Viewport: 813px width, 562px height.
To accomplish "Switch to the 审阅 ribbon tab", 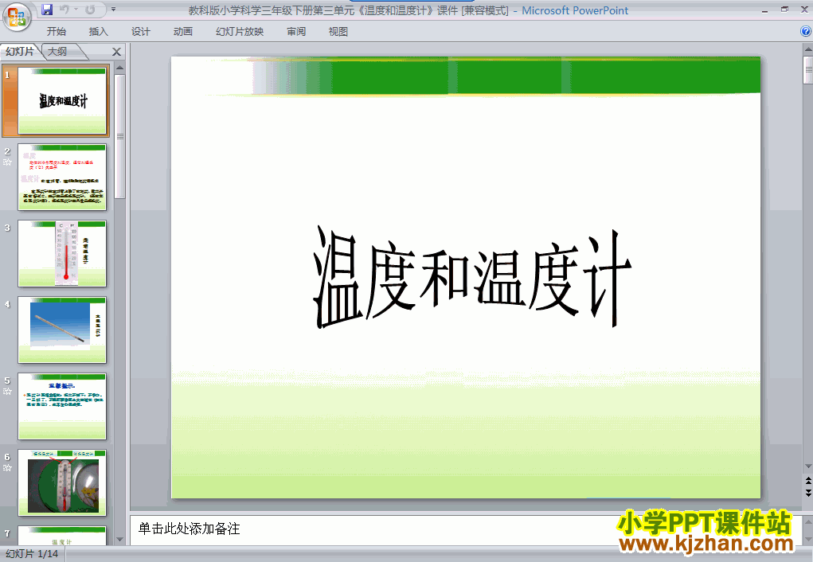I will coord(296,32).
